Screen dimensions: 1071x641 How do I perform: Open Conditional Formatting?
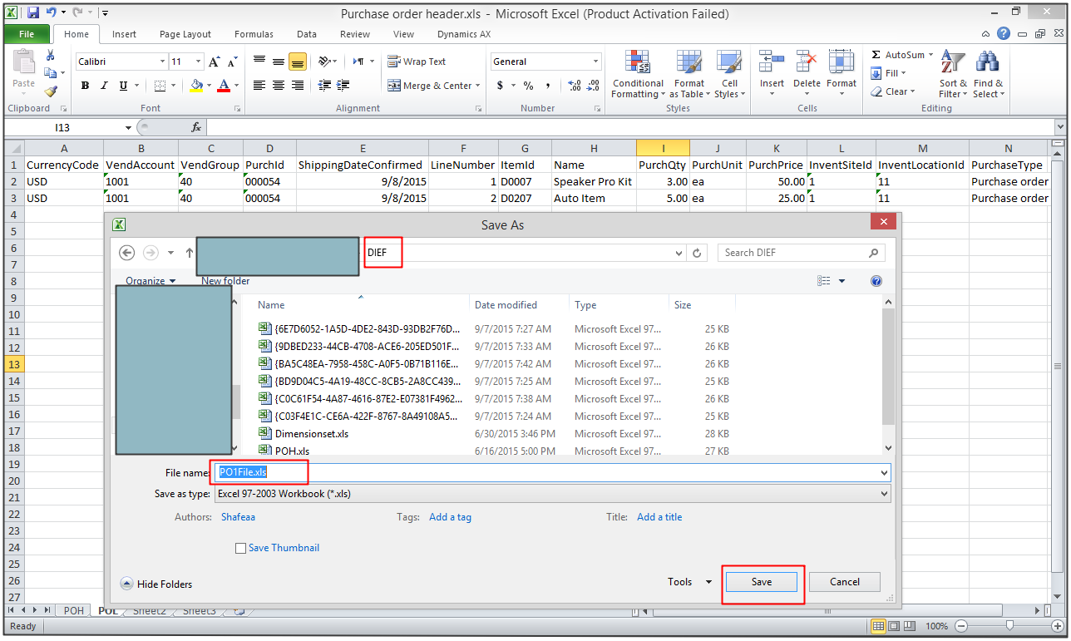638,75
